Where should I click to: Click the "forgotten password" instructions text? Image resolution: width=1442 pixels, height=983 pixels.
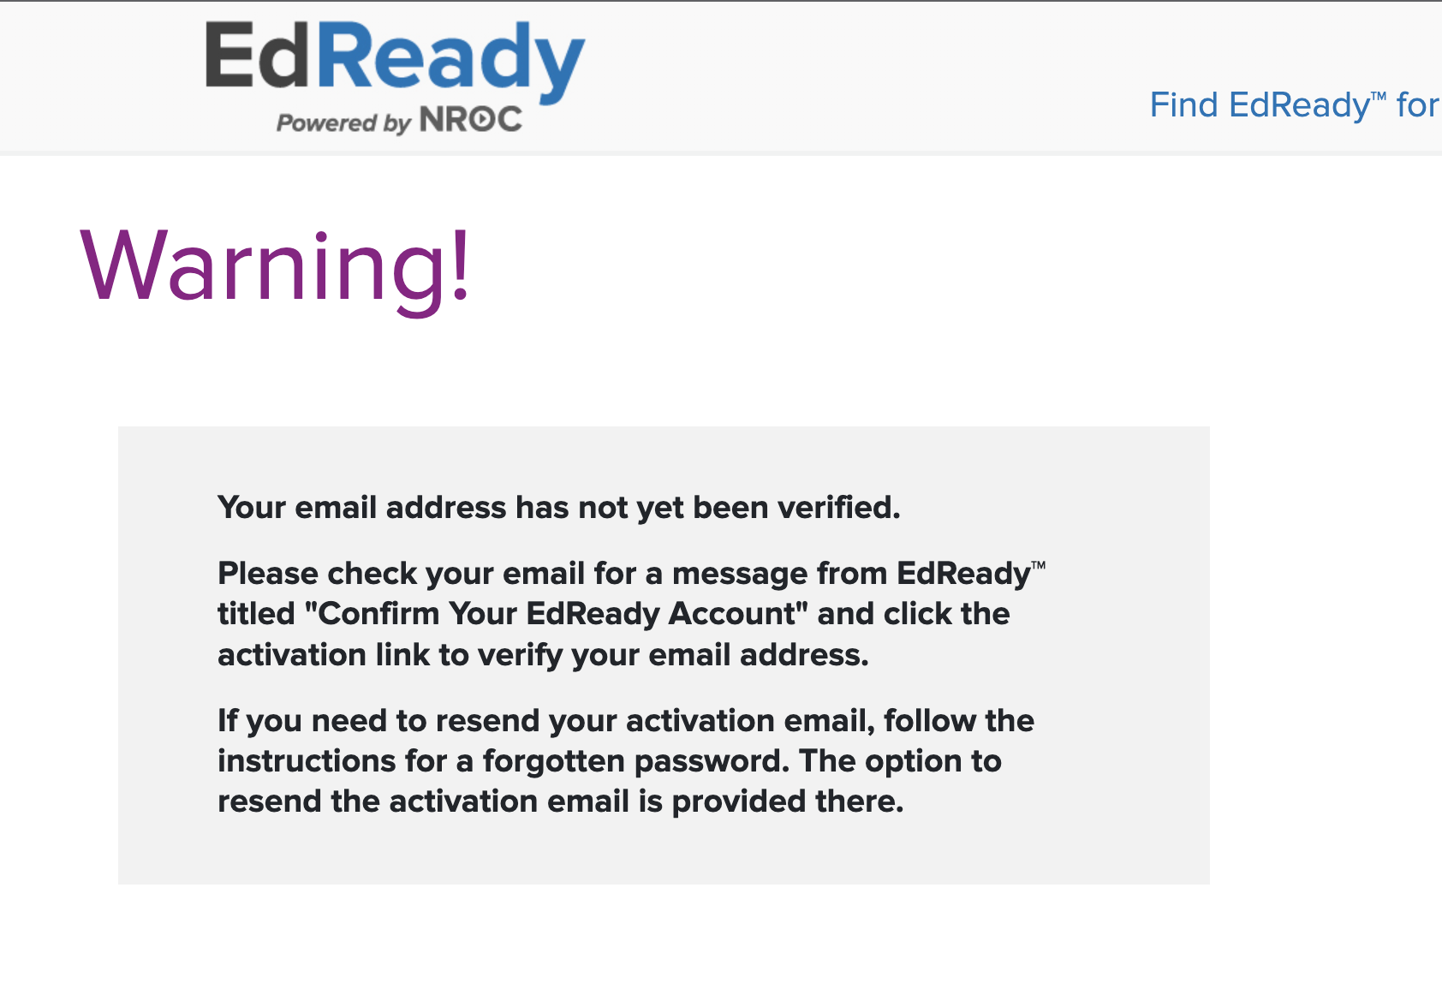pyautogui.click(x=635, y=761)
